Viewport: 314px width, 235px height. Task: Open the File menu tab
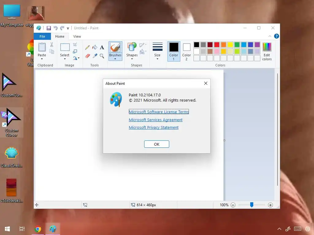click(x=42, y=36)
